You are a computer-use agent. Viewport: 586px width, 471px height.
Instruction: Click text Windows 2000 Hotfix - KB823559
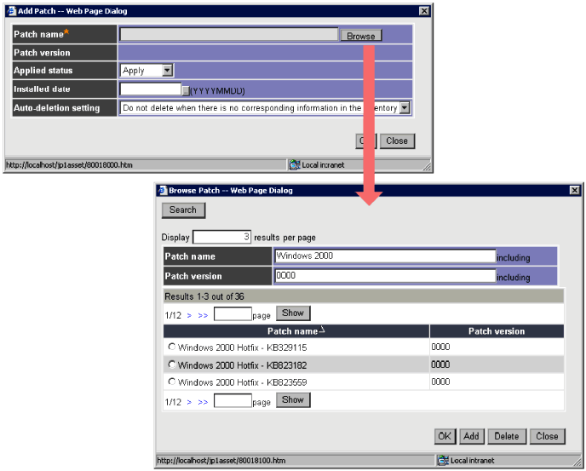pos(242,382)
